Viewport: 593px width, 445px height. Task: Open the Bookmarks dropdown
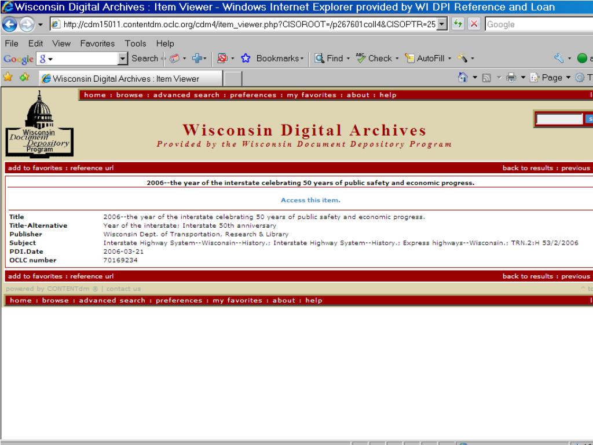280,59
